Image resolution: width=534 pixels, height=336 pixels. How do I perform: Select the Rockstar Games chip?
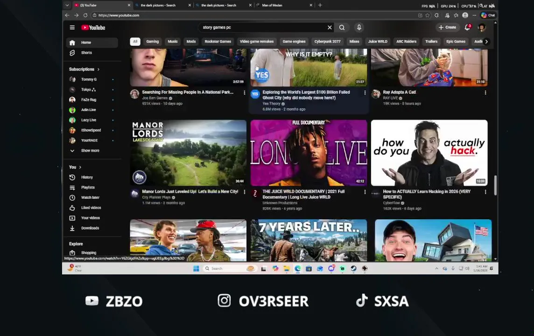click(218, 42)
